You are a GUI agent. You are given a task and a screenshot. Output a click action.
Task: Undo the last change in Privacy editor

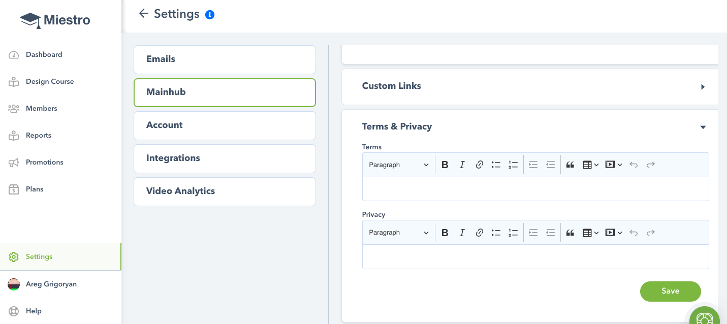(x=634, y=233)
